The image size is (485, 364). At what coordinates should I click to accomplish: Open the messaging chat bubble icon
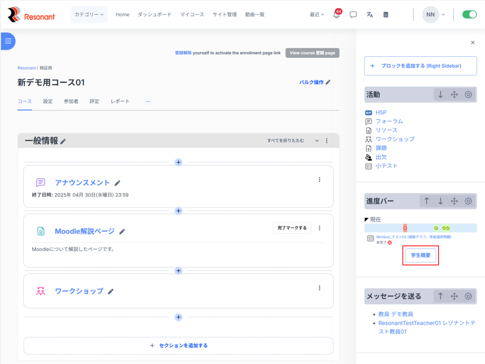click(353, 15)
